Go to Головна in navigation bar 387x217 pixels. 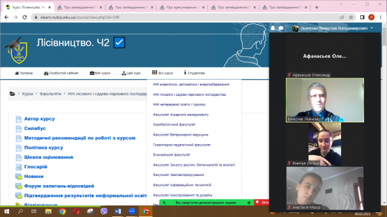(x=24, y=73)
